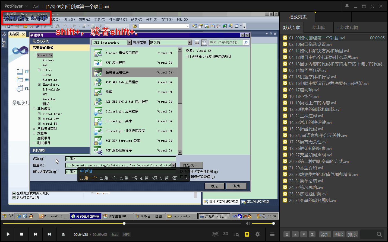
Task: Open the playlist search/chapter icon
Action: (x=236, y=234)
